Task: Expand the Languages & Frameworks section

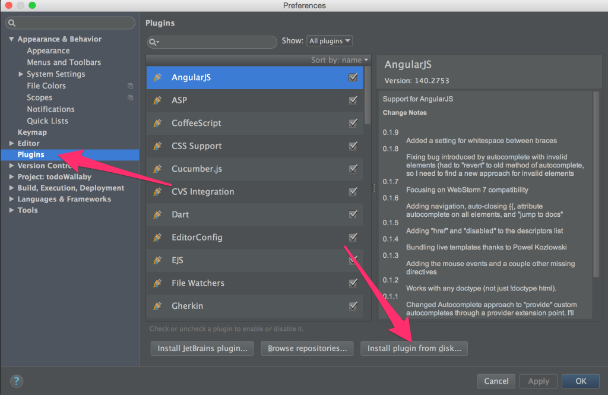Action: (x=12, y=199)
